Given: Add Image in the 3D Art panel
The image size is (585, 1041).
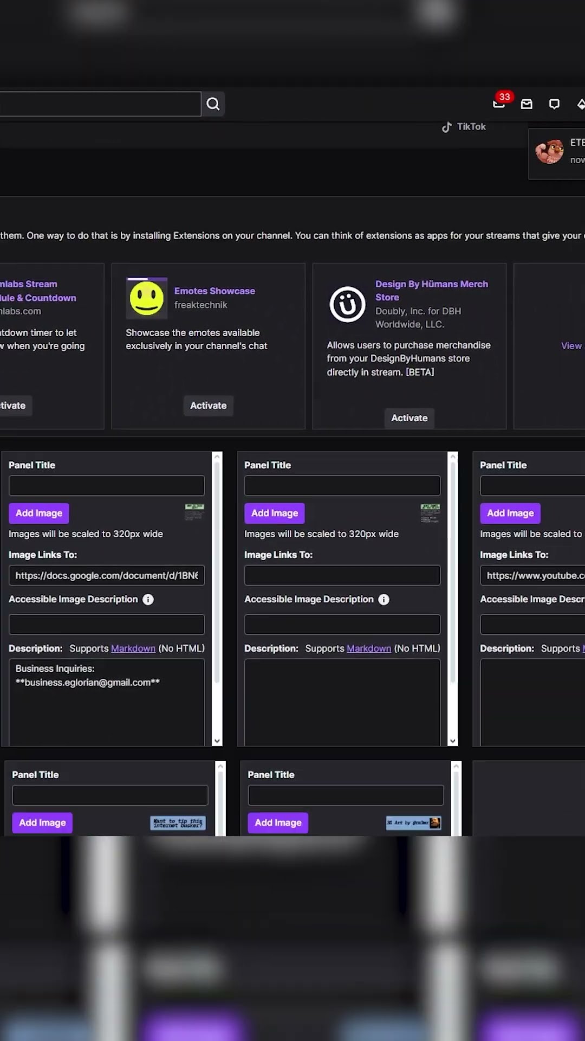Looking at the screenshot, I should (278, 822).
